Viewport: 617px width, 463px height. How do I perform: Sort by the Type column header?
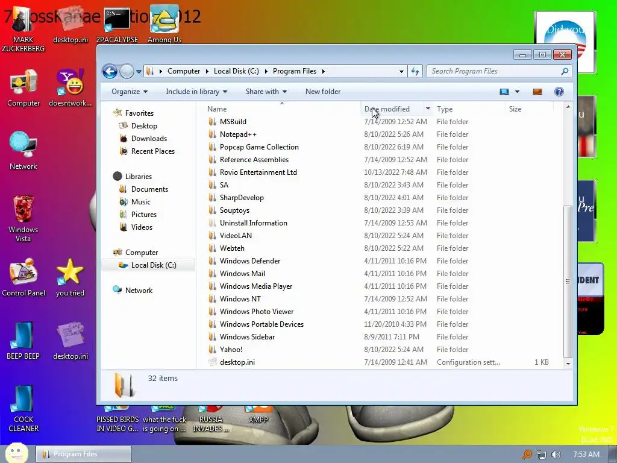pos(445,109)
